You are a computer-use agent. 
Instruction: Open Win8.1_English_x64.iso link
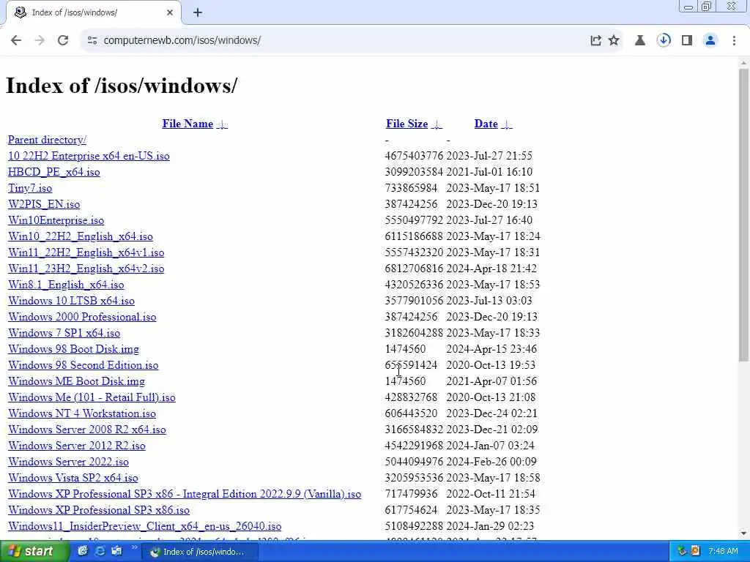click(66, 285)
